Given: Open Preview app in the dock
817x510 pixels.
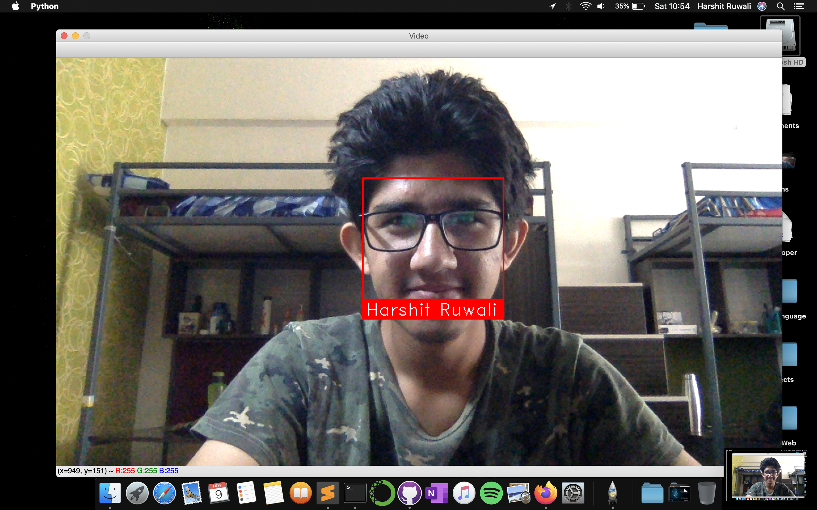Looking at the screenshot, I should click(x=519, y=493).
